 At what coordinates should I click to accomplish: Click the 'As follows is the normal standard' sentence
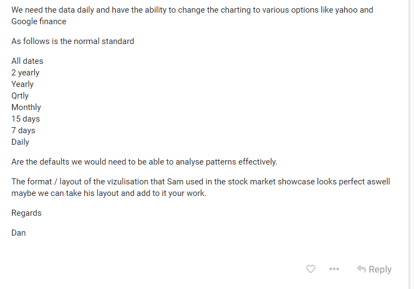pos(73,41)
